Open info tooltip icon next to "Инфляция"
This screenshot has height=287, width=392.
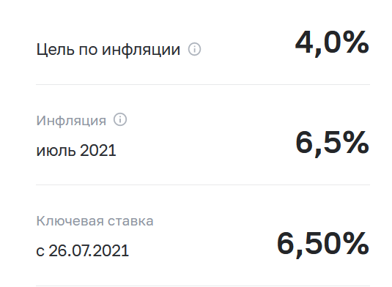(120, 119)
